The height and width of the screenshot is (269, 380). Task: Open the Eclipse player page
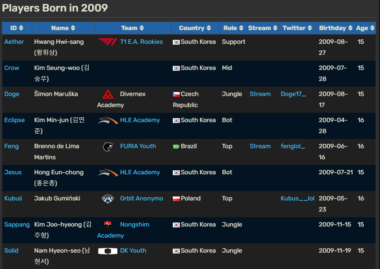click(15, 120)
